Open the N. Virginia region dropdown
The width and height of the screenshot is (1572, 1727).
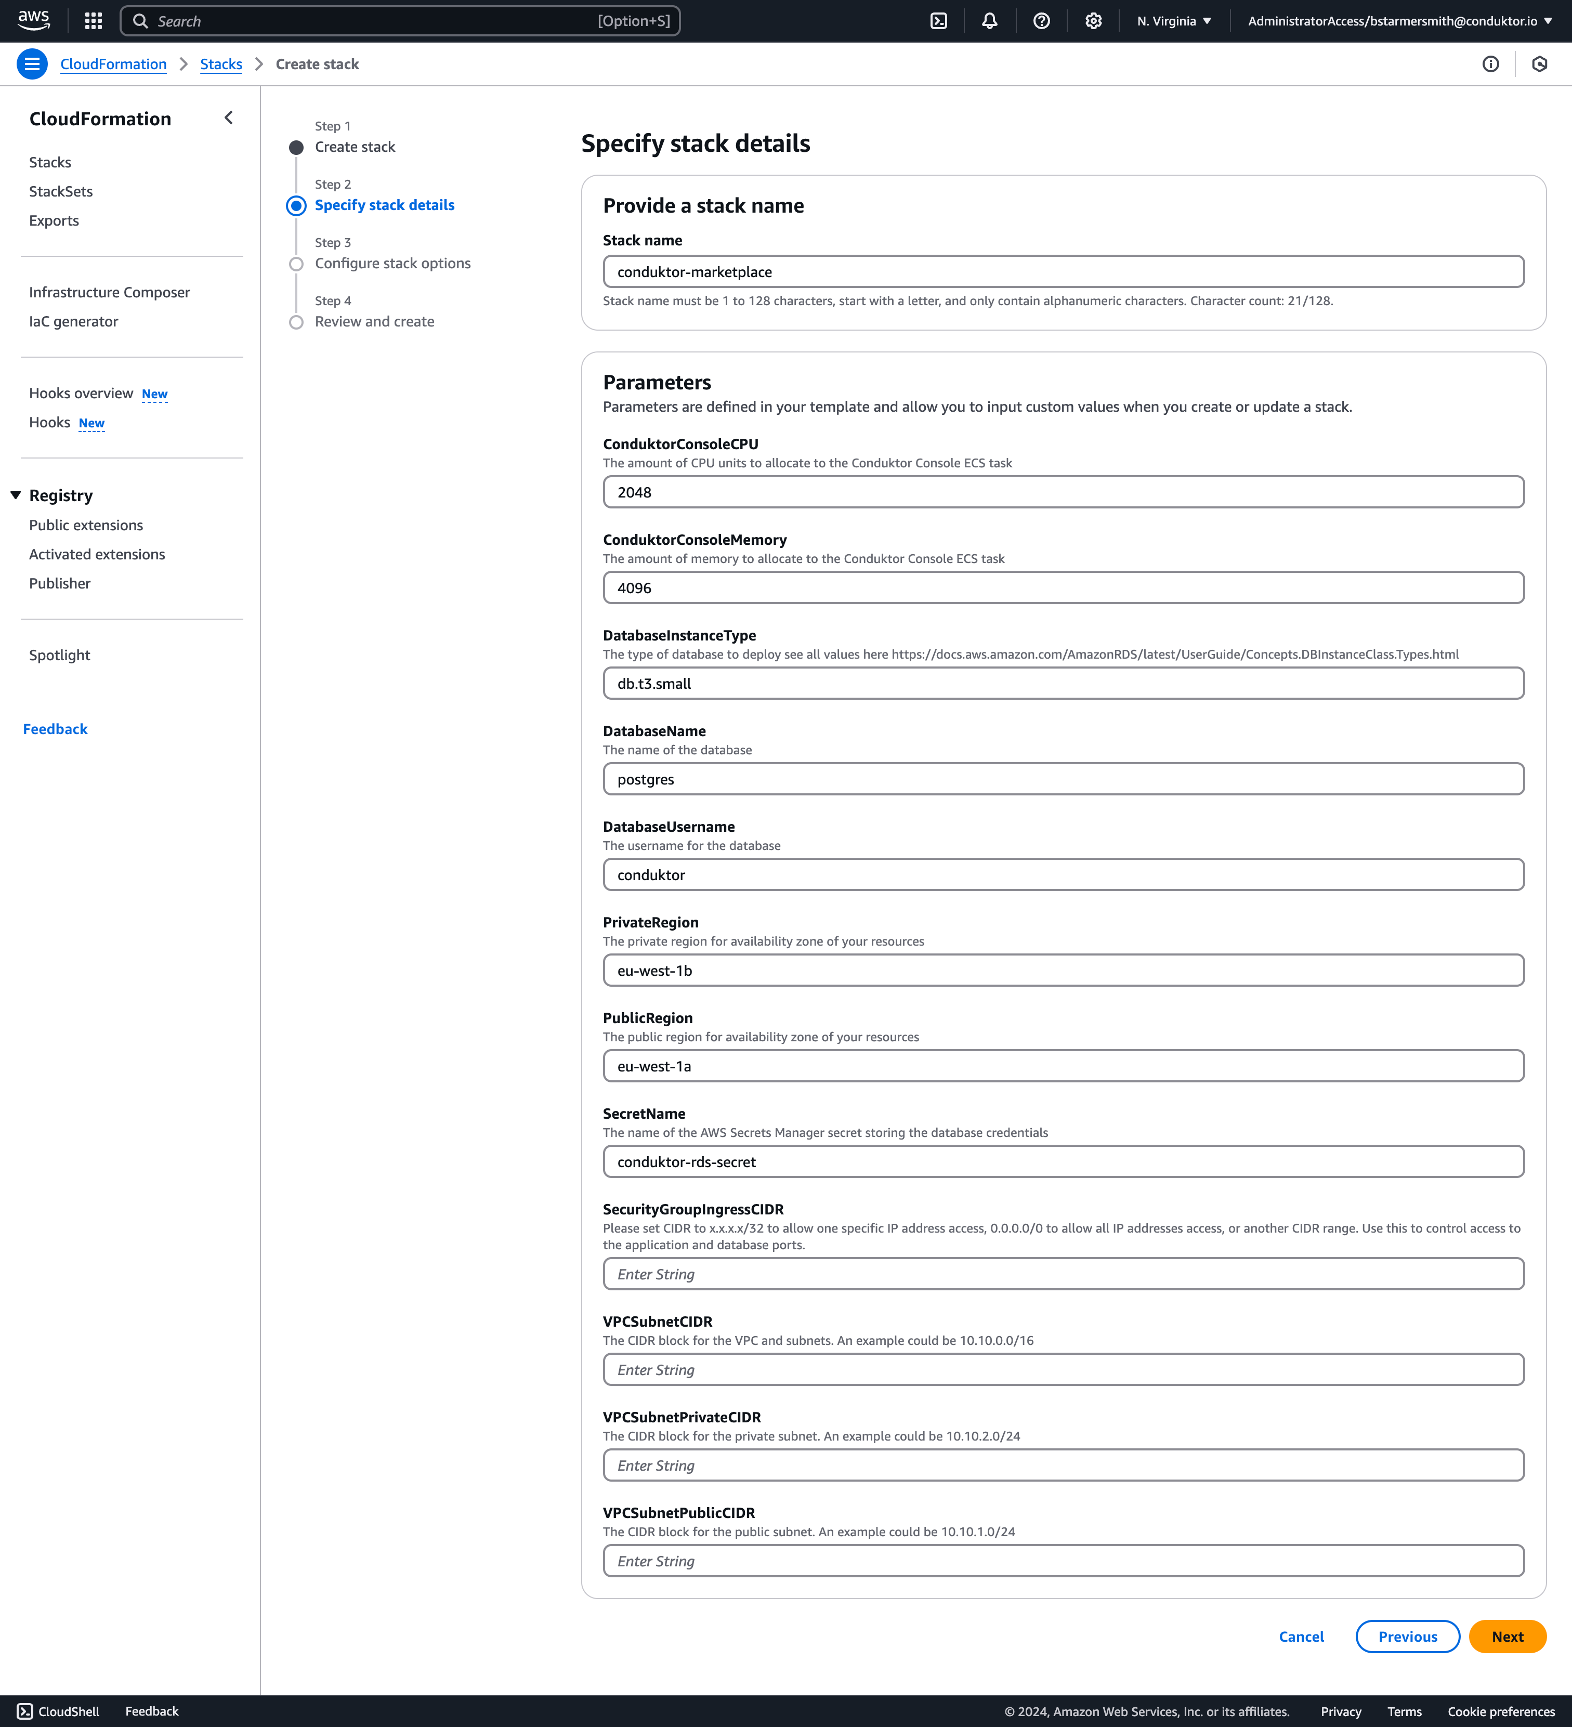pyautogui.click(x=1173, y=21)
